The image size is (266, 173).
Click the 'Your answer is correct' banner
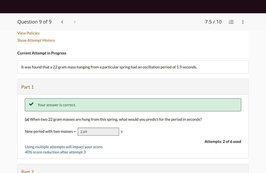(x=133, y=105)
